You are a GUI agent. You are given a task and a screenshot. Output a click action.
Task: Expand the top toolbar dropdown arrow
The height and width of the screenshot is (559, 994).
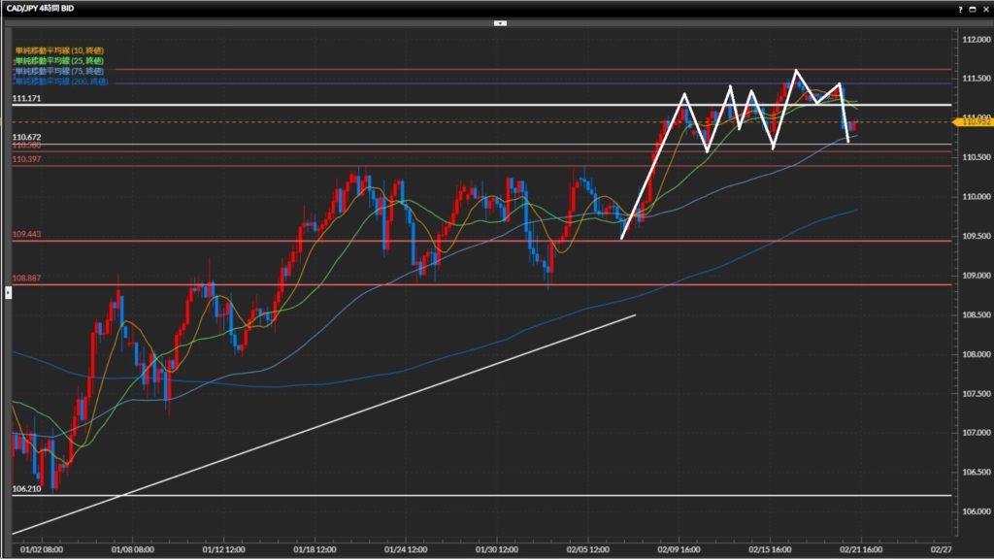click(500, 21)
